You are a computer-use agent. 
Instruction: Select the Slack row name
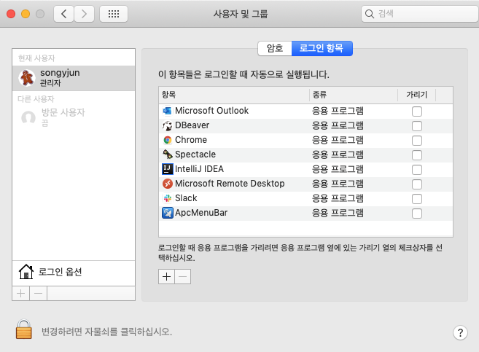click(x=186, y=198)
